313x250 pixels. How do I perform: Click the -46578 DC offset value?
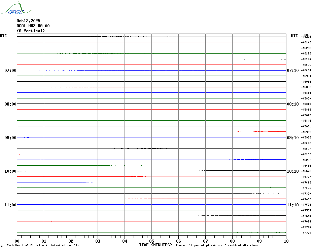(x=306, y=171)
